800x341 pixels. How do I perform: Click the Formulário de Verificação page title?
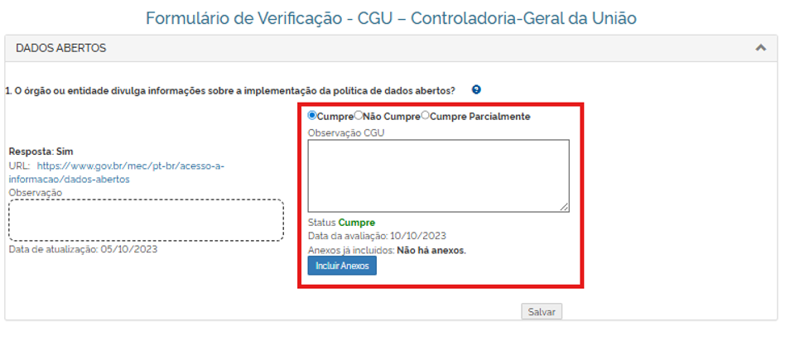tap(392, 17)
